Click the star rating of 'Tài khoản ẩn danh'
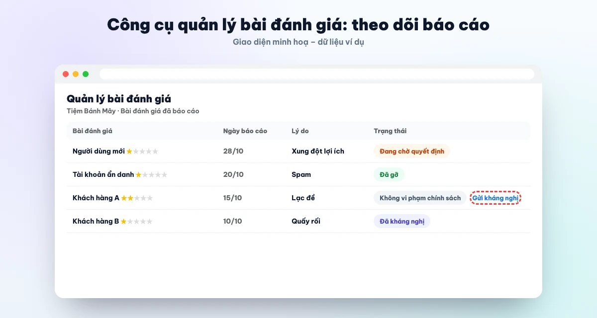 (x=152, y=174)
